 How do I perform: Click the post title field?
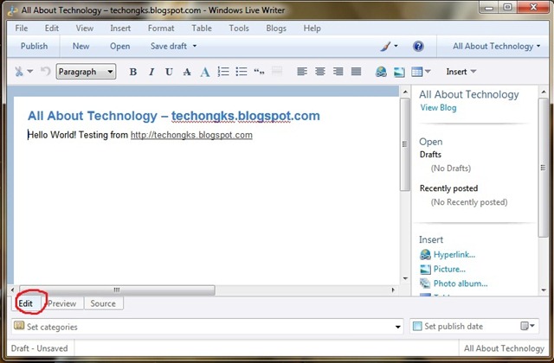pos(174,116)
